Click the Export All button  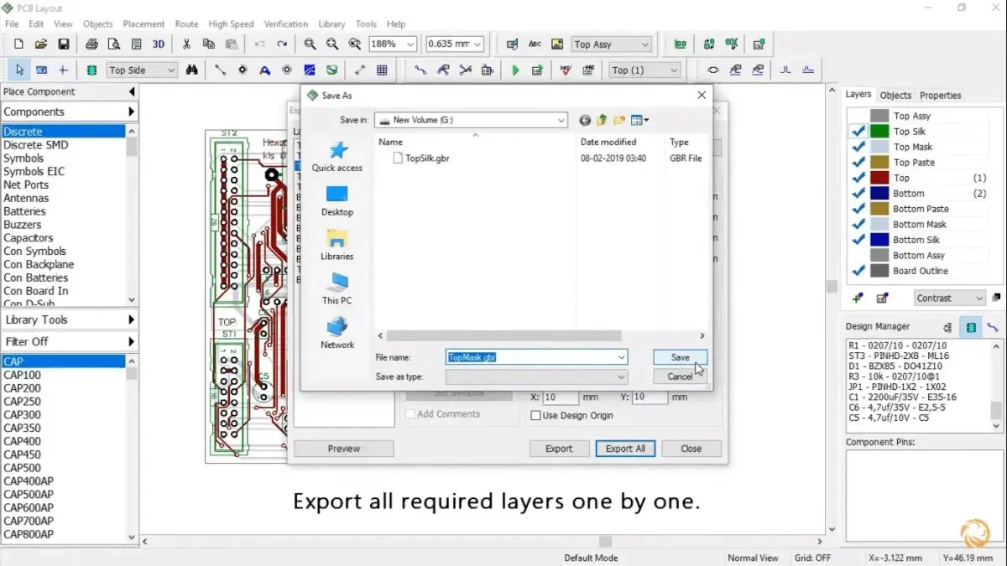[x=625, y=449]
